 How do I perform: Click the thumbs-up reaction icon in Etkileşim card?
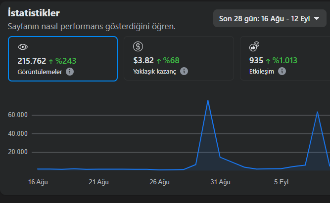point(254,46)
